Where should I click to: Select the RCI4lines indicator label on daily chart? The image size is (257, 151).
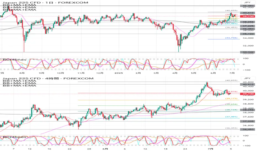click(x=14, y=60)
